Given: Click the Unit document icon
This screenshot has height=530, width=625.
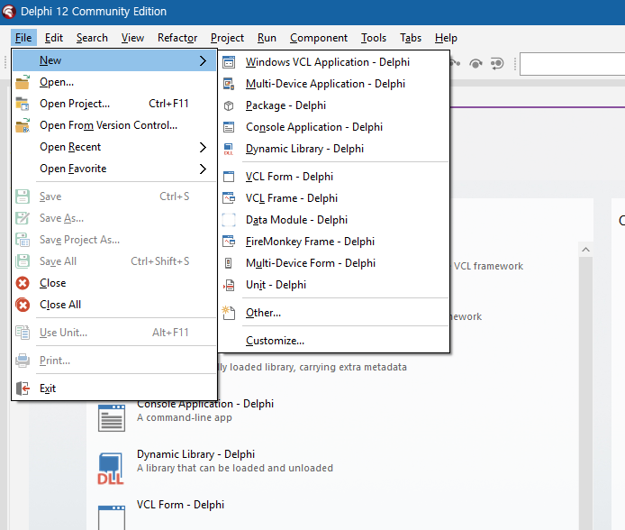Looking at the screenshot, I should 229,285.
